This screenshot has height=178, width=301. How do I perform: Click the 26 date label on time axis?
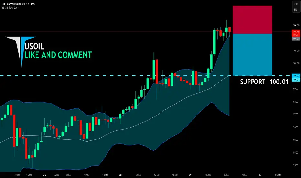pos(44,175)
